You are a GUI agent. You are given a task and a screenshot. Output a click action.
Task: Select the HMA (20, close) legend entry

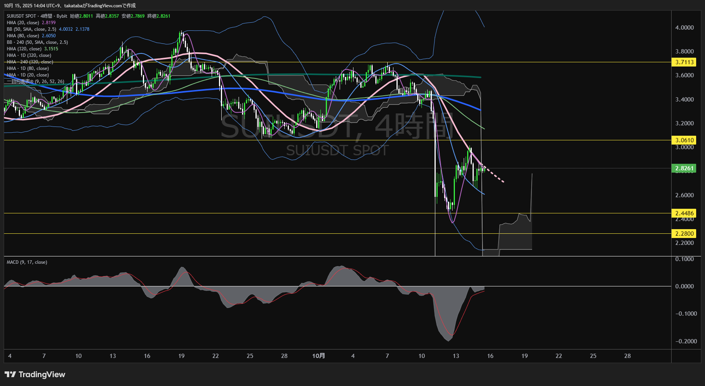pos(23,23)
